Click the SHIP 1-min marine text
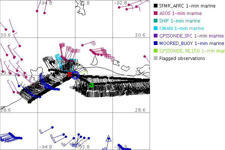The width and height of the screenshot is (225, 150). (180, 21)
